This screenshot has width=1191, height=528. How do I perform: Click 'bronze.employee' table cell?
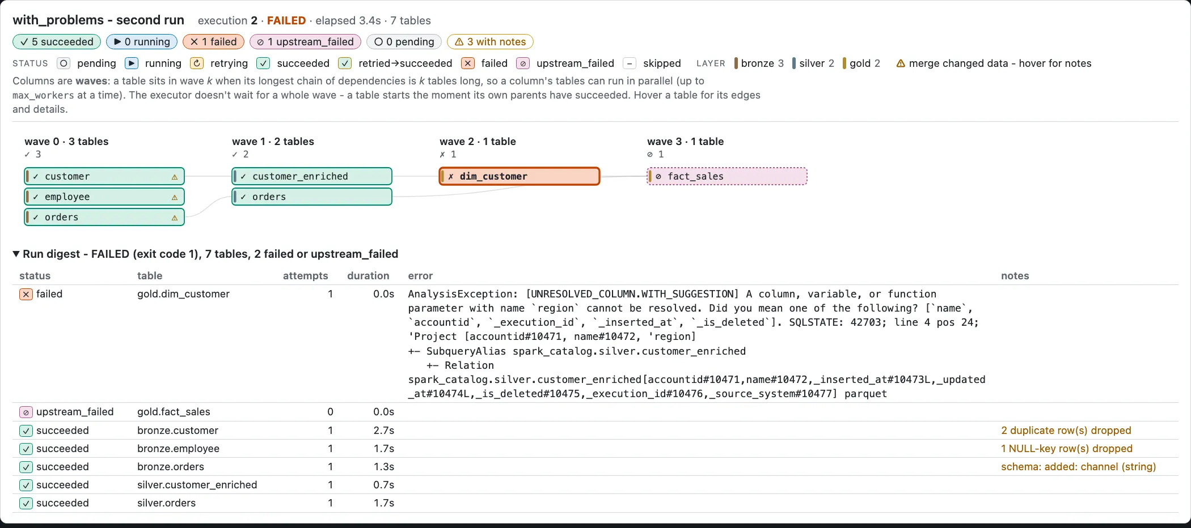178,449
